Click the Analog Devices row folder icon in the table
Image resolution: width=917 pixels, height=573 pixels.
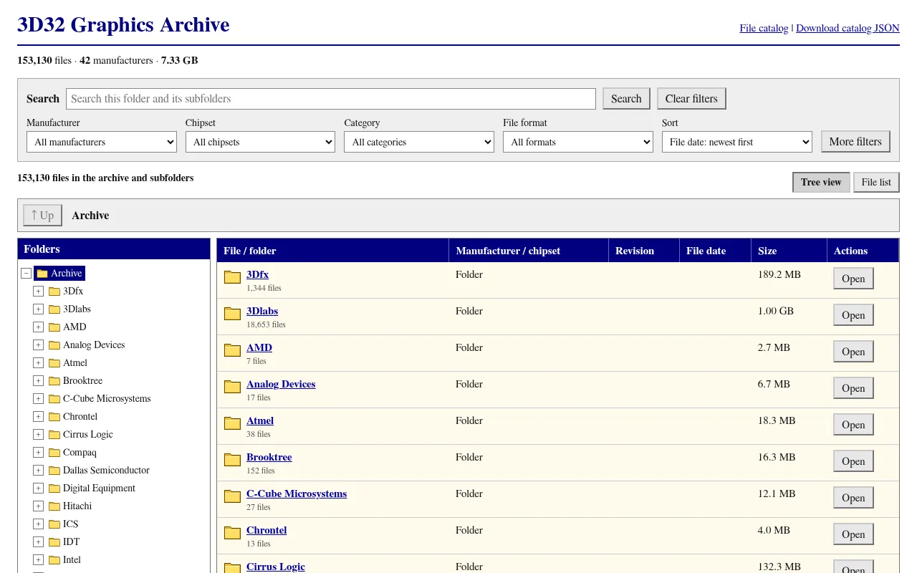click(x=232, y=387)
